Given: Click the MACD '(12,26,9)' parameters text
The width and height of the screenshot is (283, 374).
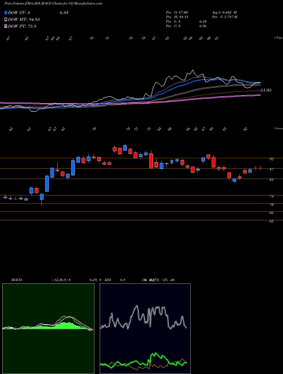Looking at the screenshot, I should (60, 280).
